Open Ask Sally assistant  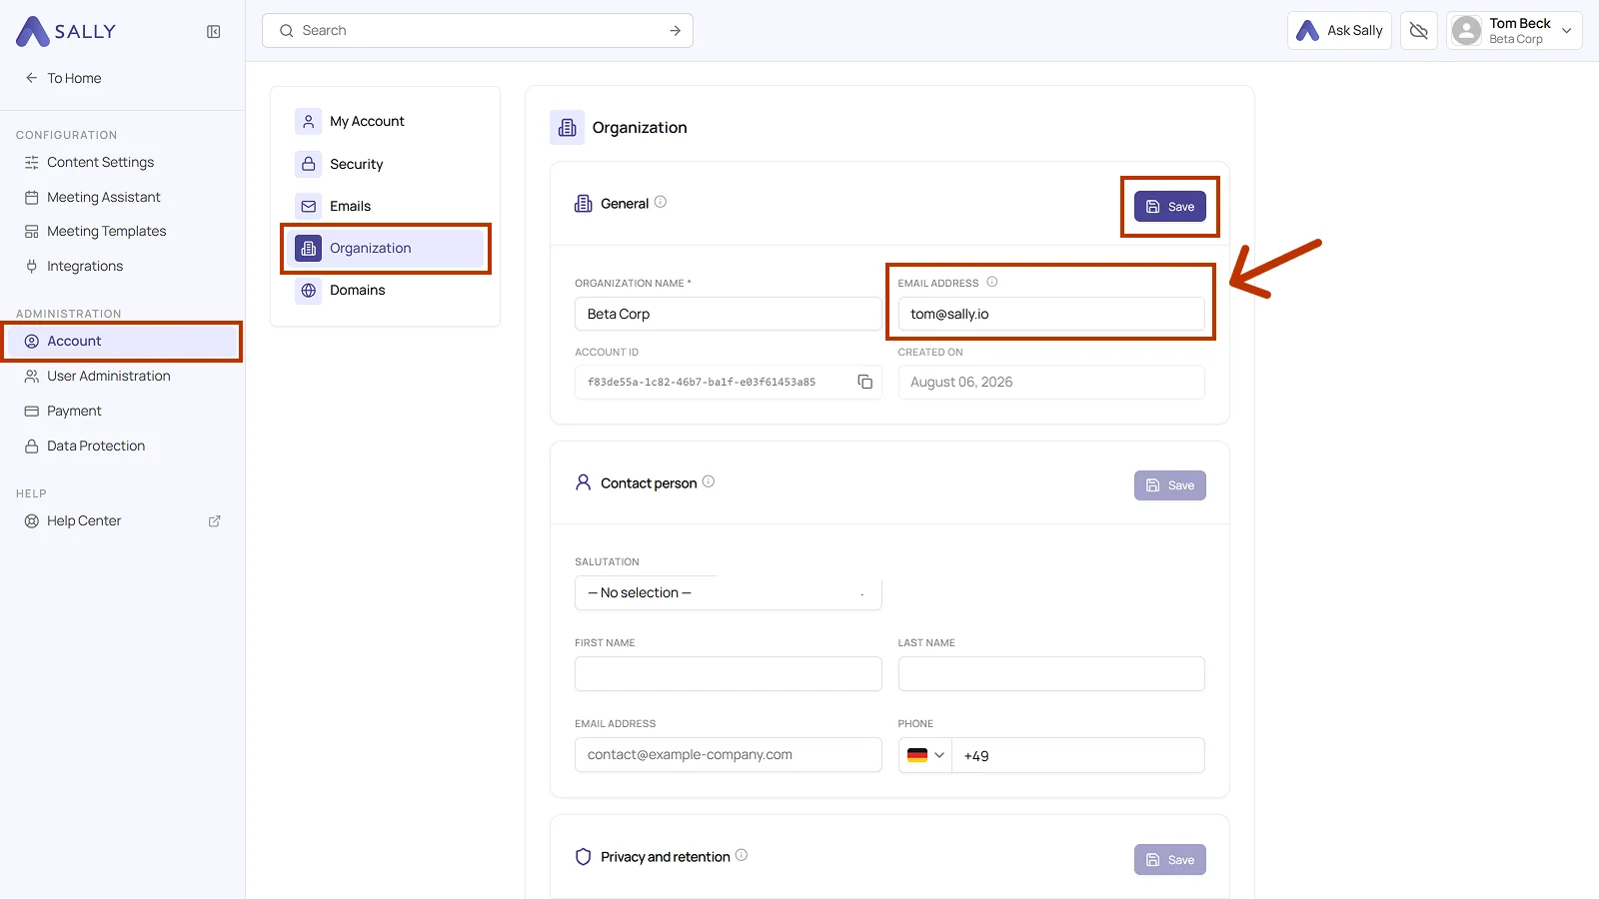[x=1339, y=31]
